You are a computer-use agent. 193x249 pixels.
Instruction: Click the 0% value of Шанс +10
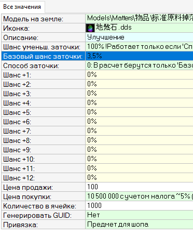[x=139, y=159]
